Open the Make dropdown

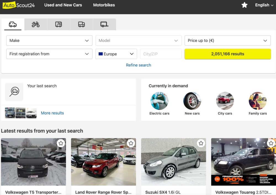click(x=49, y=40)
